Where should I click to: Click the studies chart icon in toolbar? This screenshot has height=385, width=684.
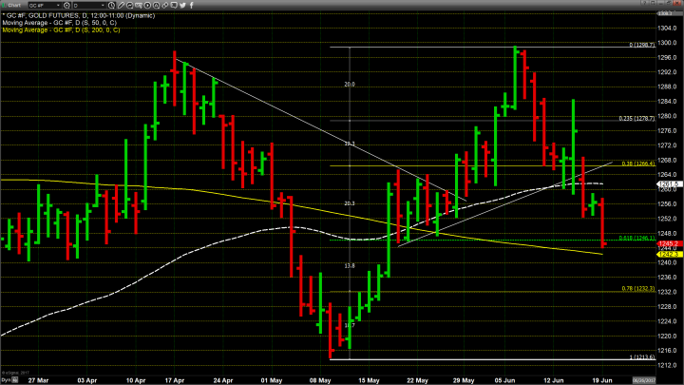[129, 6]
